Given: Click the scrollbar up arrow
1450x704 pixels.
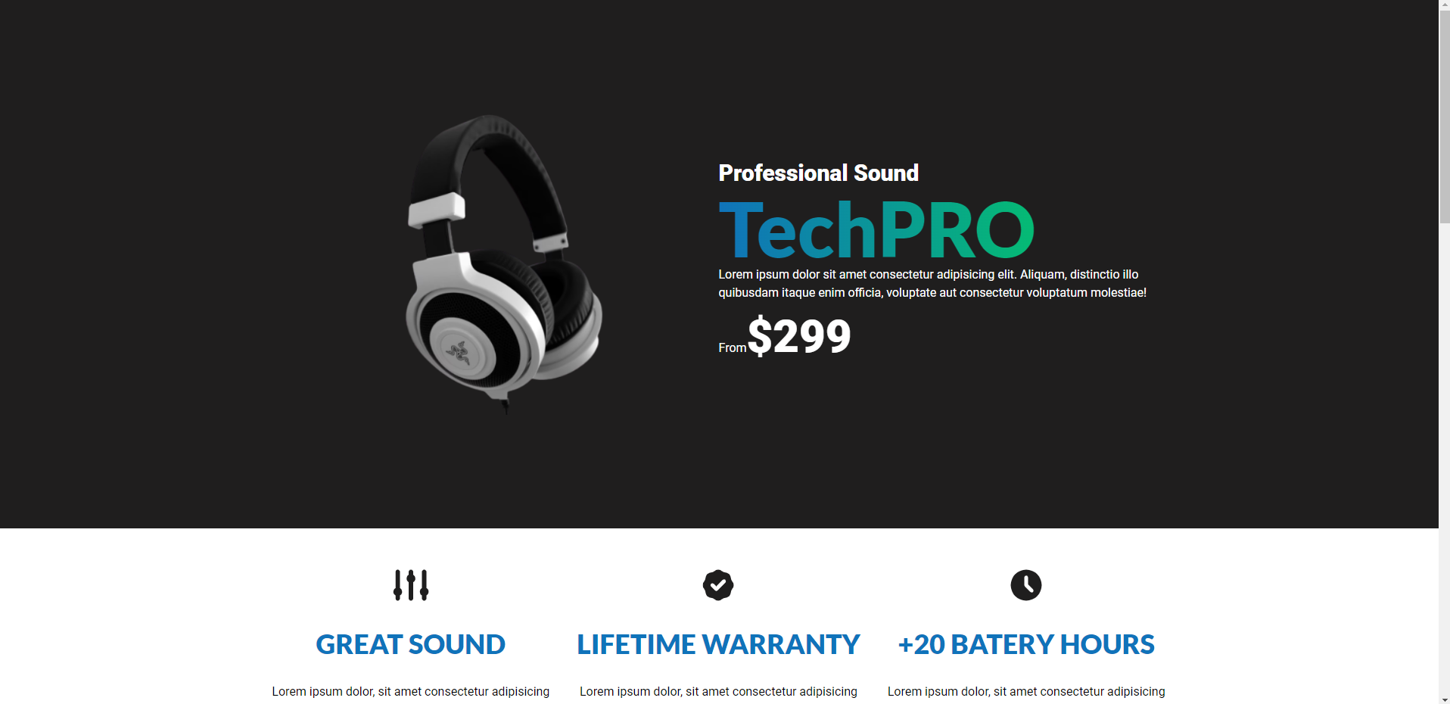Looking at the screenshot, I should coord(1444,5).
